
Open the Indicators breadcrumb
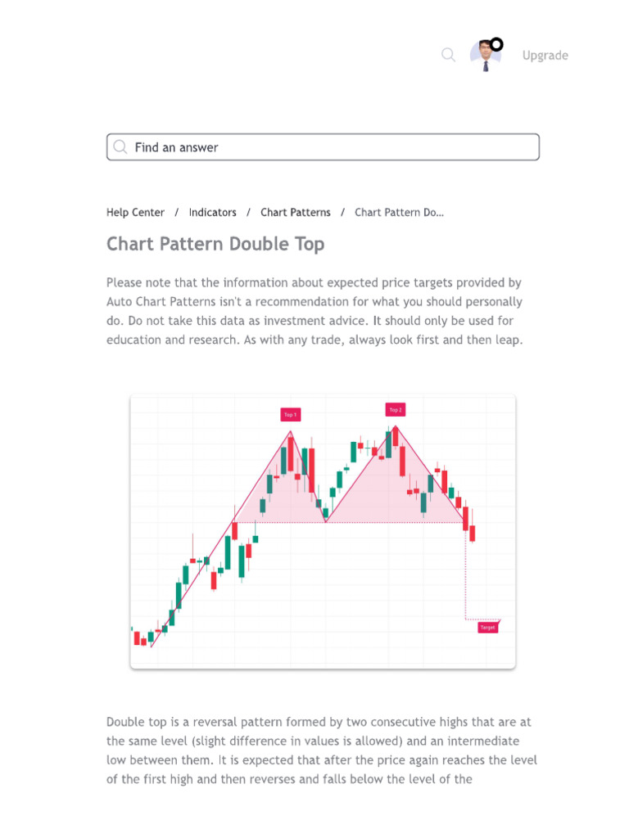[x=212, y=212]
